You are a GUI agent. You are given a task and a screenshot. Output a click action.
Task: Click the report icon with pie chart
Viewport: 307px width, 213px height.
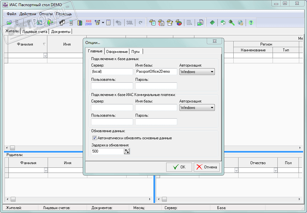coord(178,23)
